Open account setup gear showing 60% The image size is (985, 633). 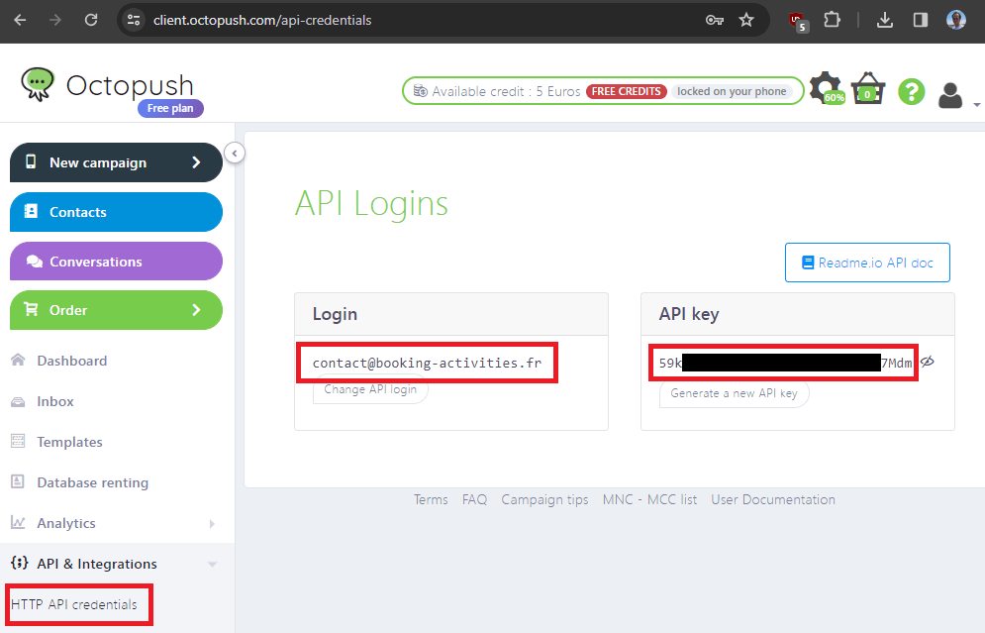(826, 88)
